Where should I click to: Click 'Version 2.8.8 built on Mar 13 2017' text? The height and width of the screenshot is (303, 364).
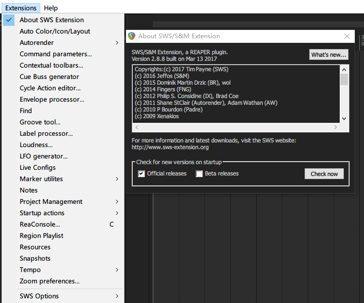click(x=174, y=59)
